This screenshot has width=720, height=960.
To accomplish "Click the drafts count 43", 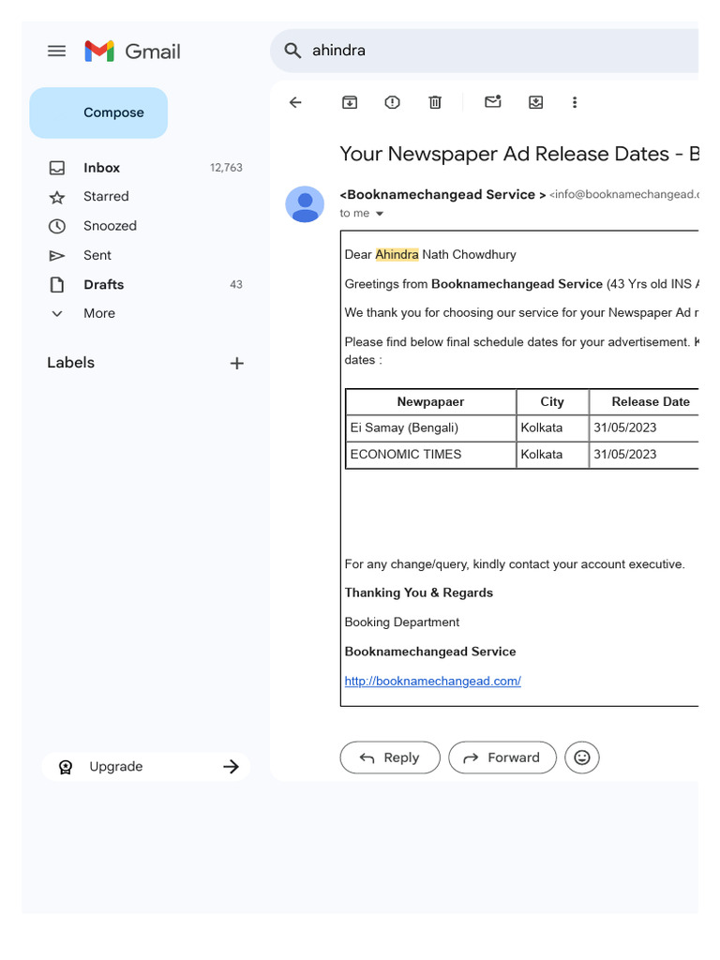I will (236, 285).
